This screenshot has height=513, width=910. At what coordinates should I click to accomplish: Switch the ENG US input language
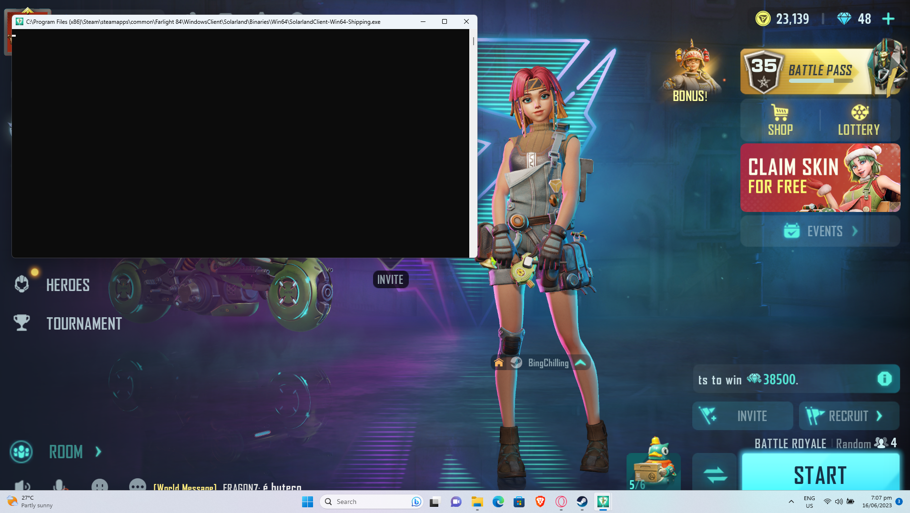[809, 502]
